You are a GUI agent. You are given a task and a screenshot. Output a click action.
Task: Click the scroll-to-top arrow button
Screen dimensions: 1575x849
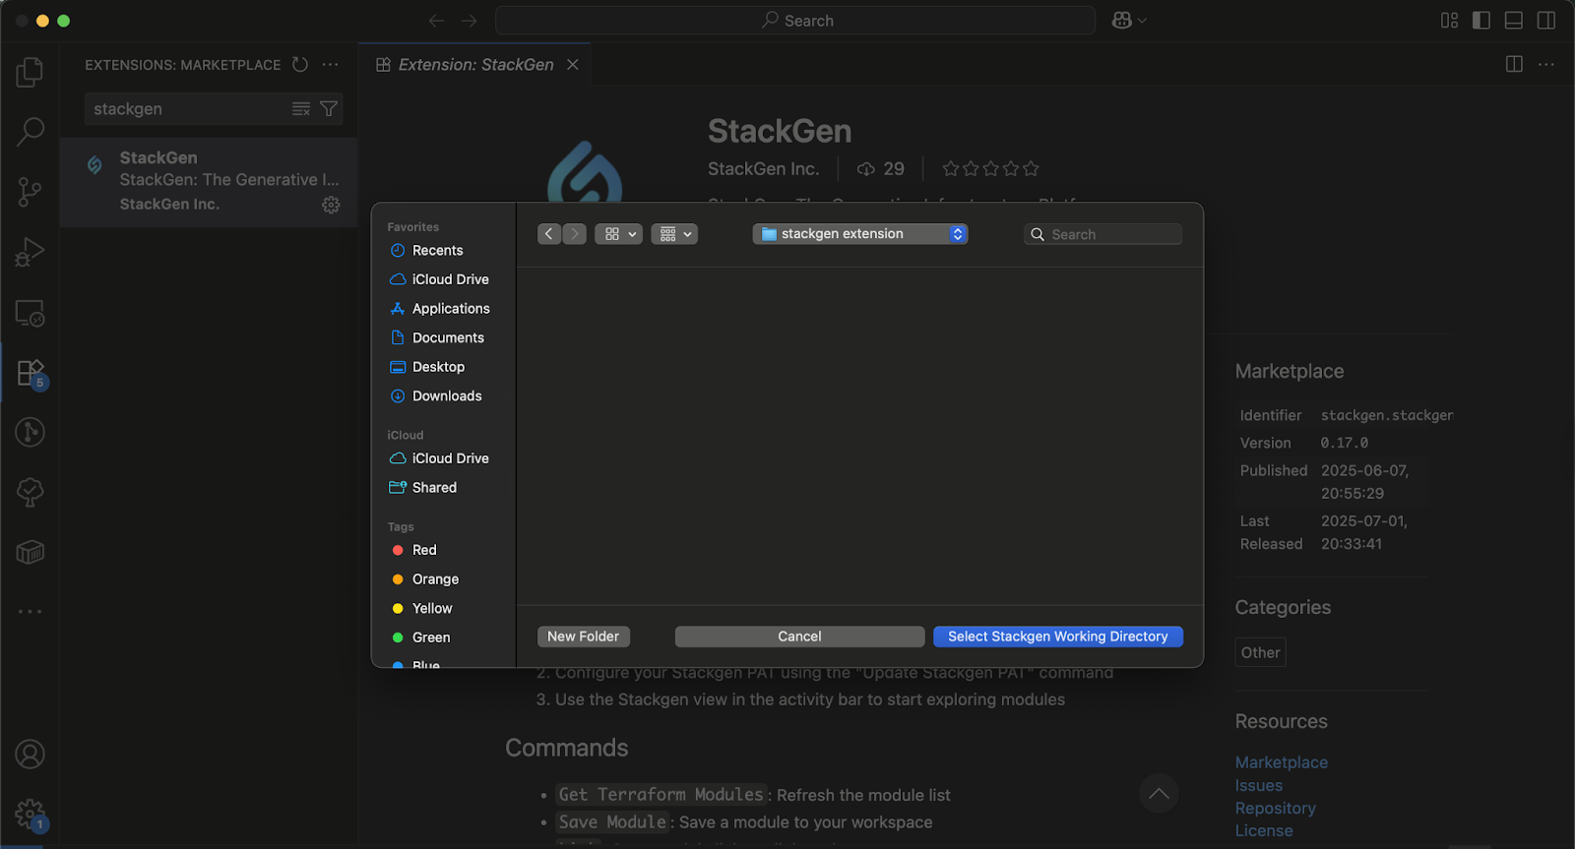coord(1159,793)
